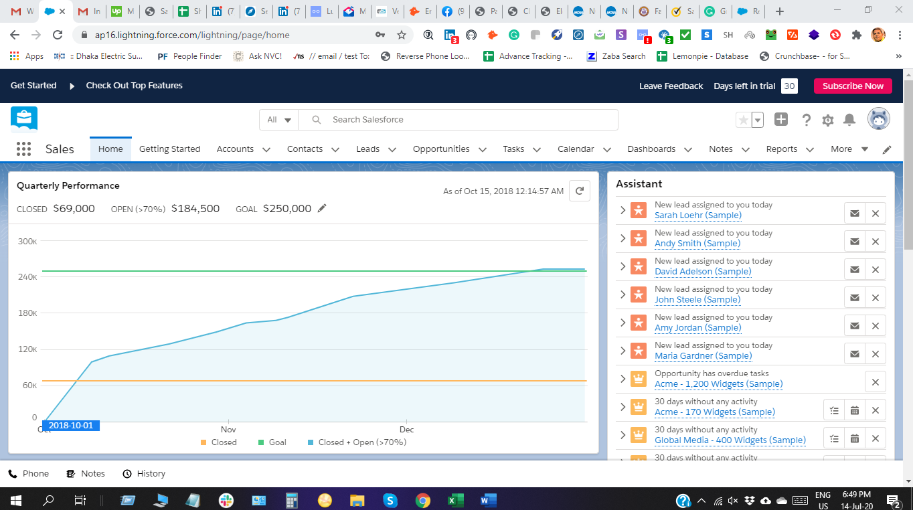Viewport: 913px width, 510px height.
Task: Refresh the Quarterly Performance chart
Action: point(579,191)
